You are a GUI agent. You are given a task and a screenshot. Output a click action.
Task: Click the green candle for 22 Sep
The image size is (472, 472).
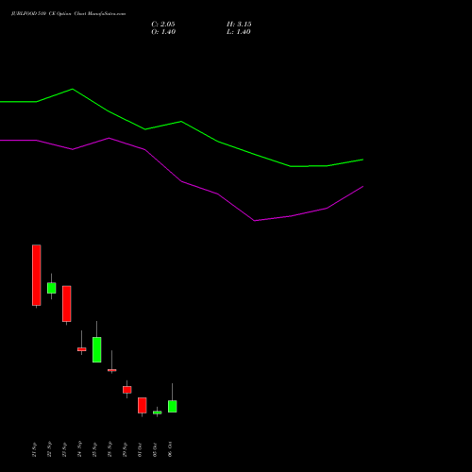(x=52, y=288)
